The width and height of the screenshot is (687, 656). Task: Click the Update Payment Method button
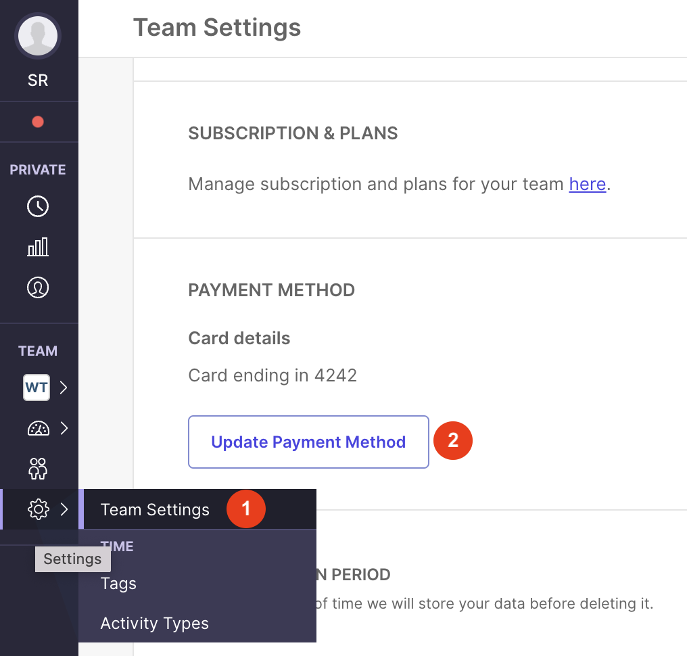[308, 442]
